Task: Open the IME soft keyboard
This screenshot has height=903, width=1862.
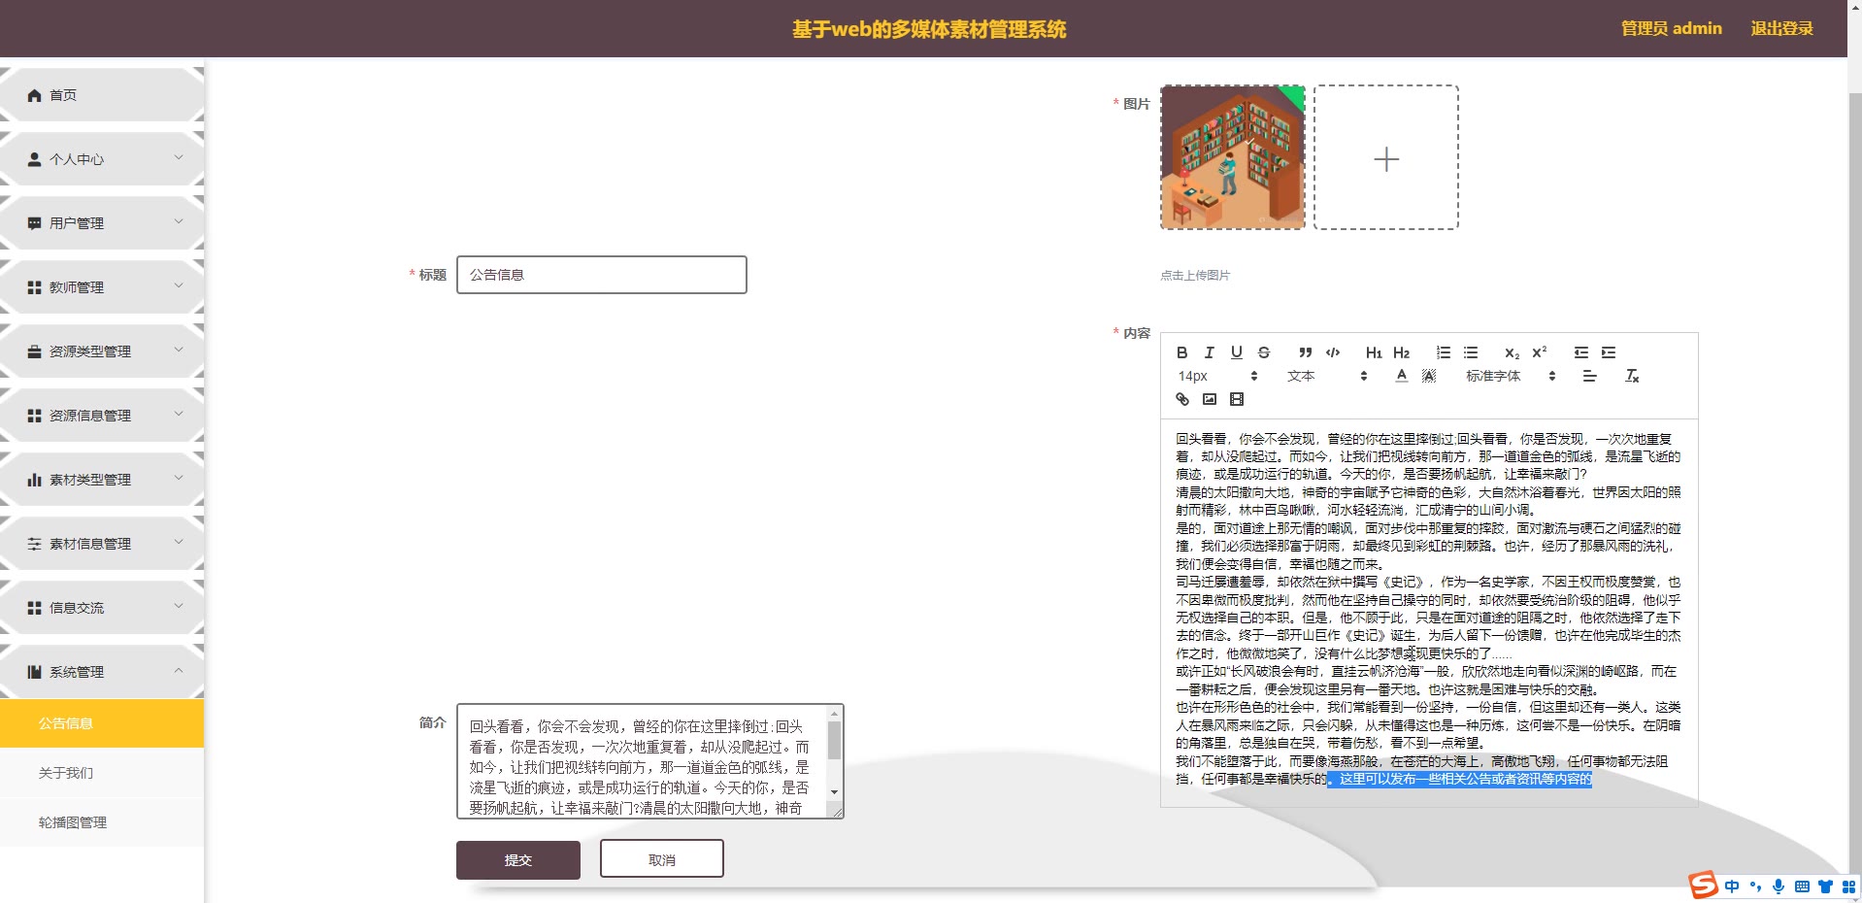Action: (x=1802, y=886)
